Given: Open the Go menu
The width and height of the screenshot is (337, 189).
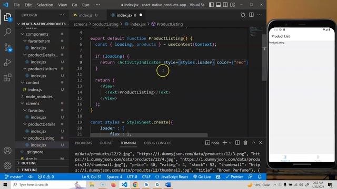Looking at the screenshot, I should tap(74, 5).
